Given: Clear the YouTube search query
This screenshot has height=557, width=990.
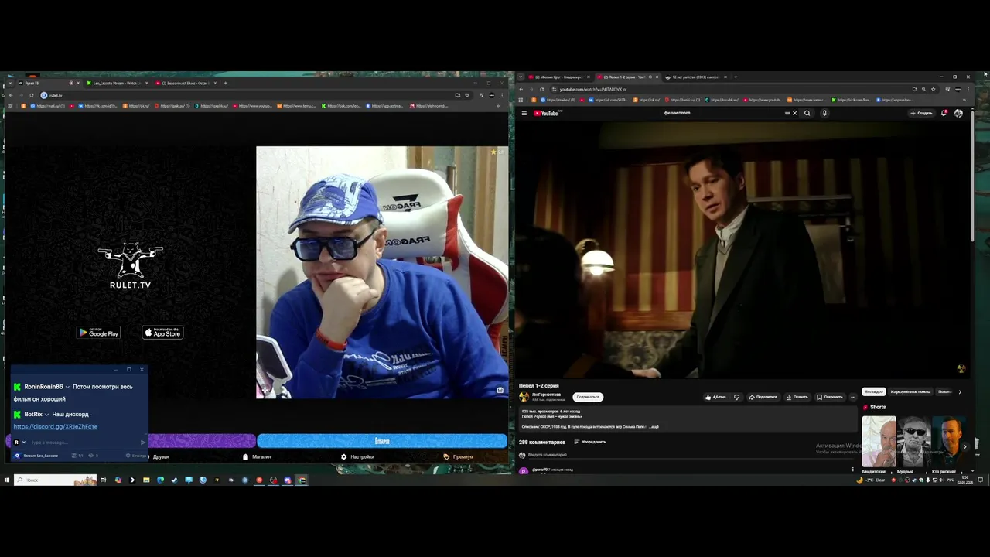Looking at the screenshot, I should 794,113.
